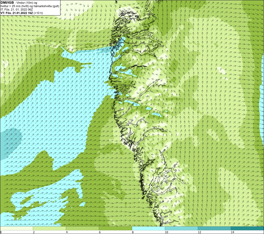The image size is (264, 234).
Task: Click the 6–8 m/s dark green swatch
Action: 116,228
